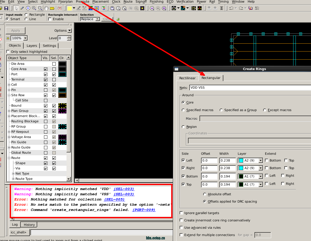Image resolution: width=311 pixels, height=241 pixels.
Task: Open the Floorplan menu
Action: [65, 2]
